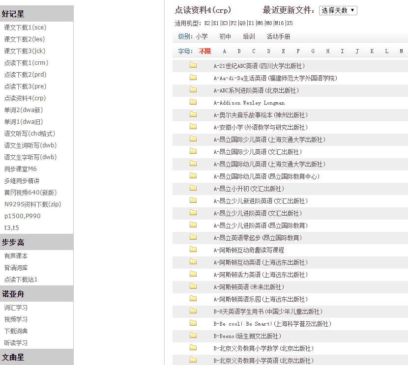
Task: Open sidebar link 课文下载1(sce)
Action: tap(25, 28)
